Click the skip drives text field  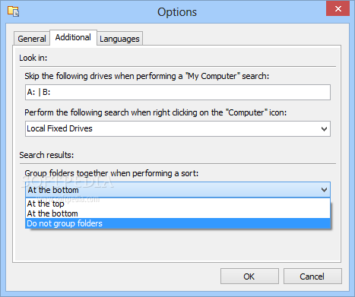pos(178,92)
